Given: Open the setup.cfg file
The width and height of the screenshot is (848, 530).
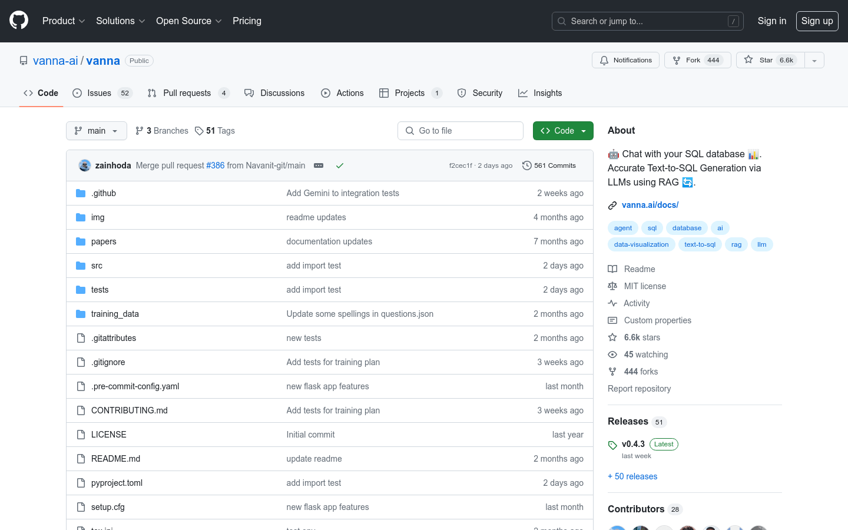Looking at the screenshot, I should pyautogui.click(x=108, y=507).
